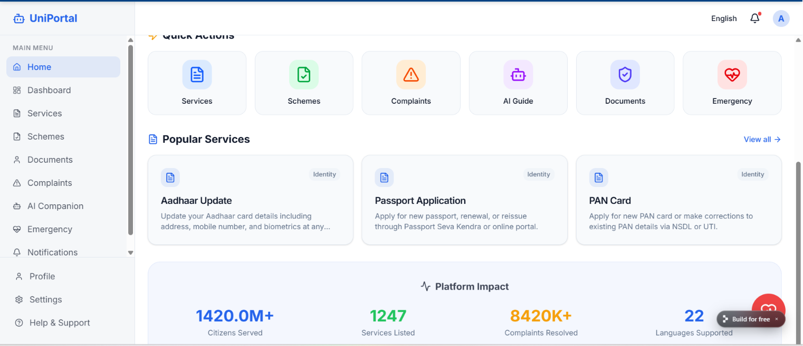Click the Identity tag on PAN Card
Image resolution: width=803 pixels, height=346 pixels.
coord(753,174)
